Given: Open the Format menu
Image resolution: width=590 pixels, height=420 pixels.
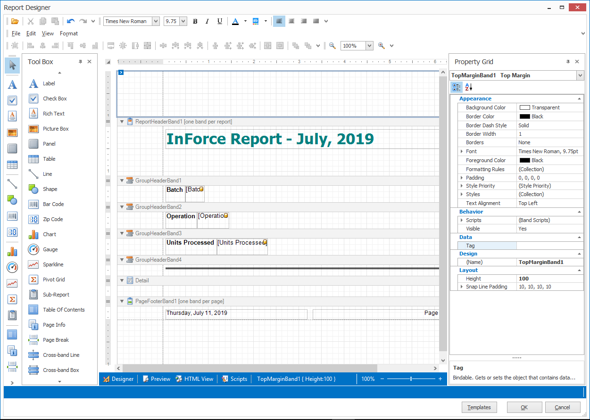Looking at the screenshot, I should pos(69,33).
